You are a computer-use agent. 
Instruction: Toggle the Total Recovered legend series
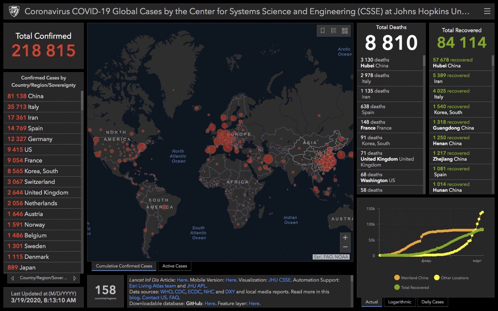[x=411, y=287]
